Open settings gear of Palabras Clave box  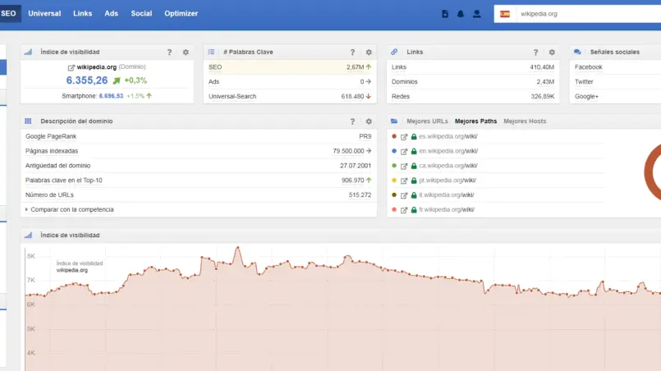[x=369, y=53]
